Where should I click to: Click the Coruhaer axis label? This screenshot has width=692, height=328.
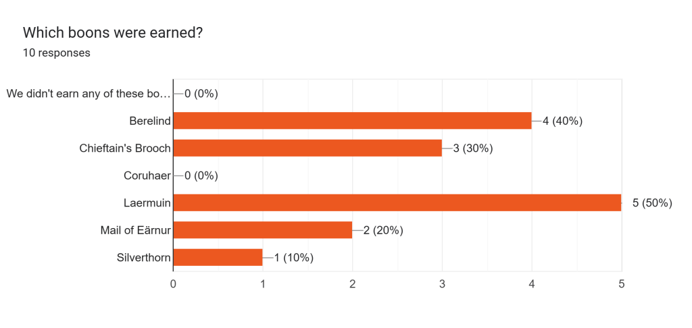click(147, 175)
